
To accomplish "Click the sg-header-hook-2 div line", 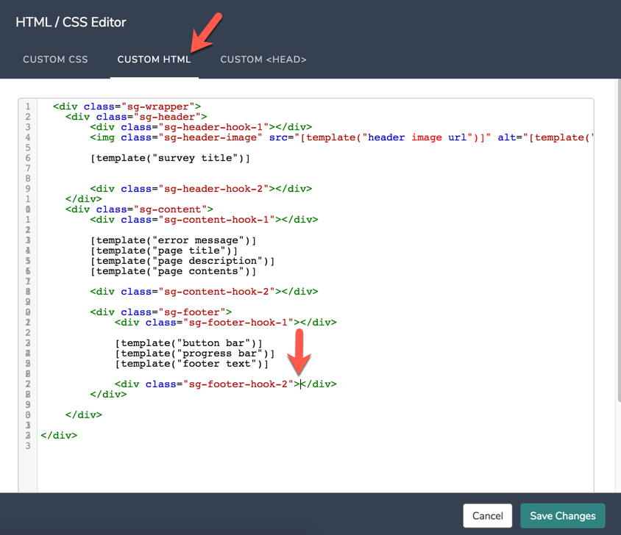I will click(201, 189).
